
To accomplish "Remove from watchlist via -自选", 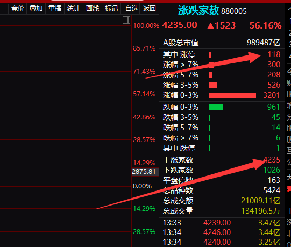I will (131, 9).
